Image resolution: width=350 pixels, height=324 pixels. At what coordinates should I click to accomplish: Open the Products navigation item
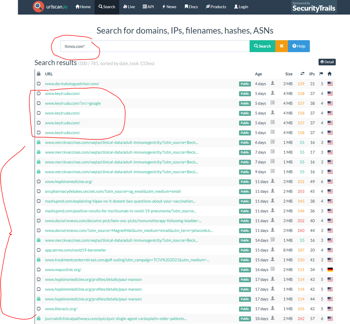click(216, 7)
